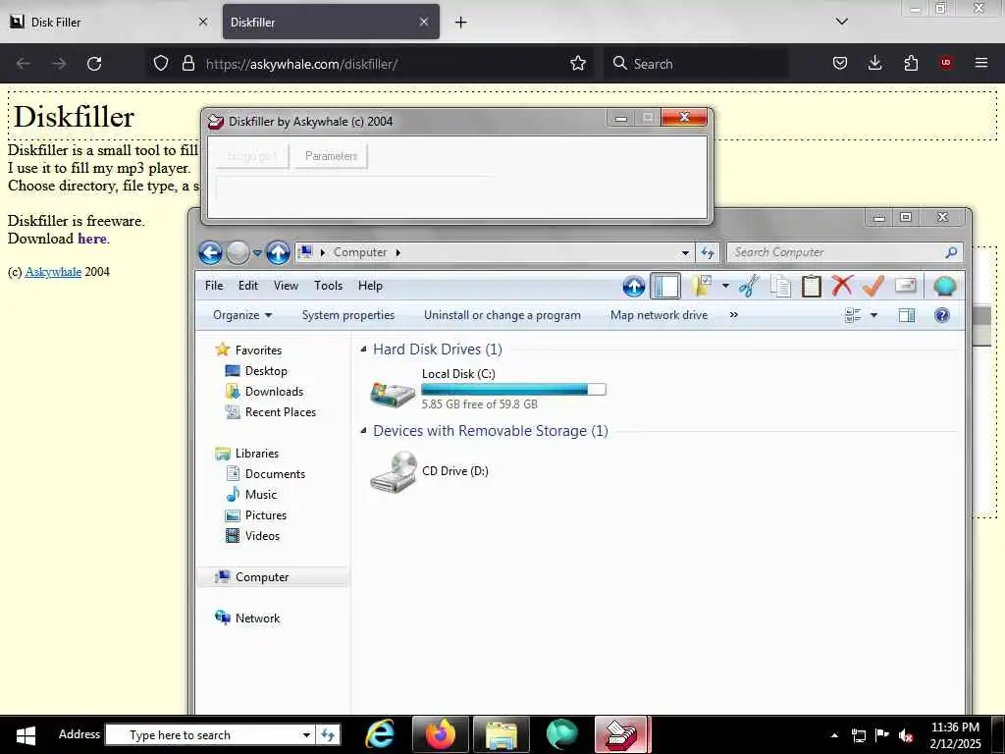This screenshot has height=754, width=1005.
Task: Click the Up one level icon in Explorer toolbar
Action: coord(633,286)
